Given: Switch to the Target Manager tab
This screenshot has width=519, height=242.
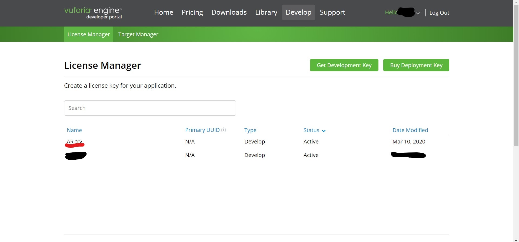Looking at the screenshot, I should (138, 34).
